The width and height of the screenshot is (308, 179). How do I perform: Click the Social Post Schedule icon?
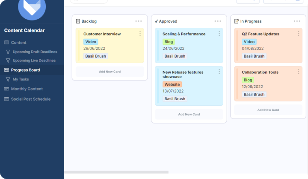[6, 99]
